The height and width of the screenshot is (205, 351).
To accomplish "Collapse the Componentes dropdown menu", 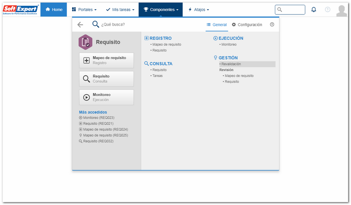I will pyautogui.click(x=161, y=10).
